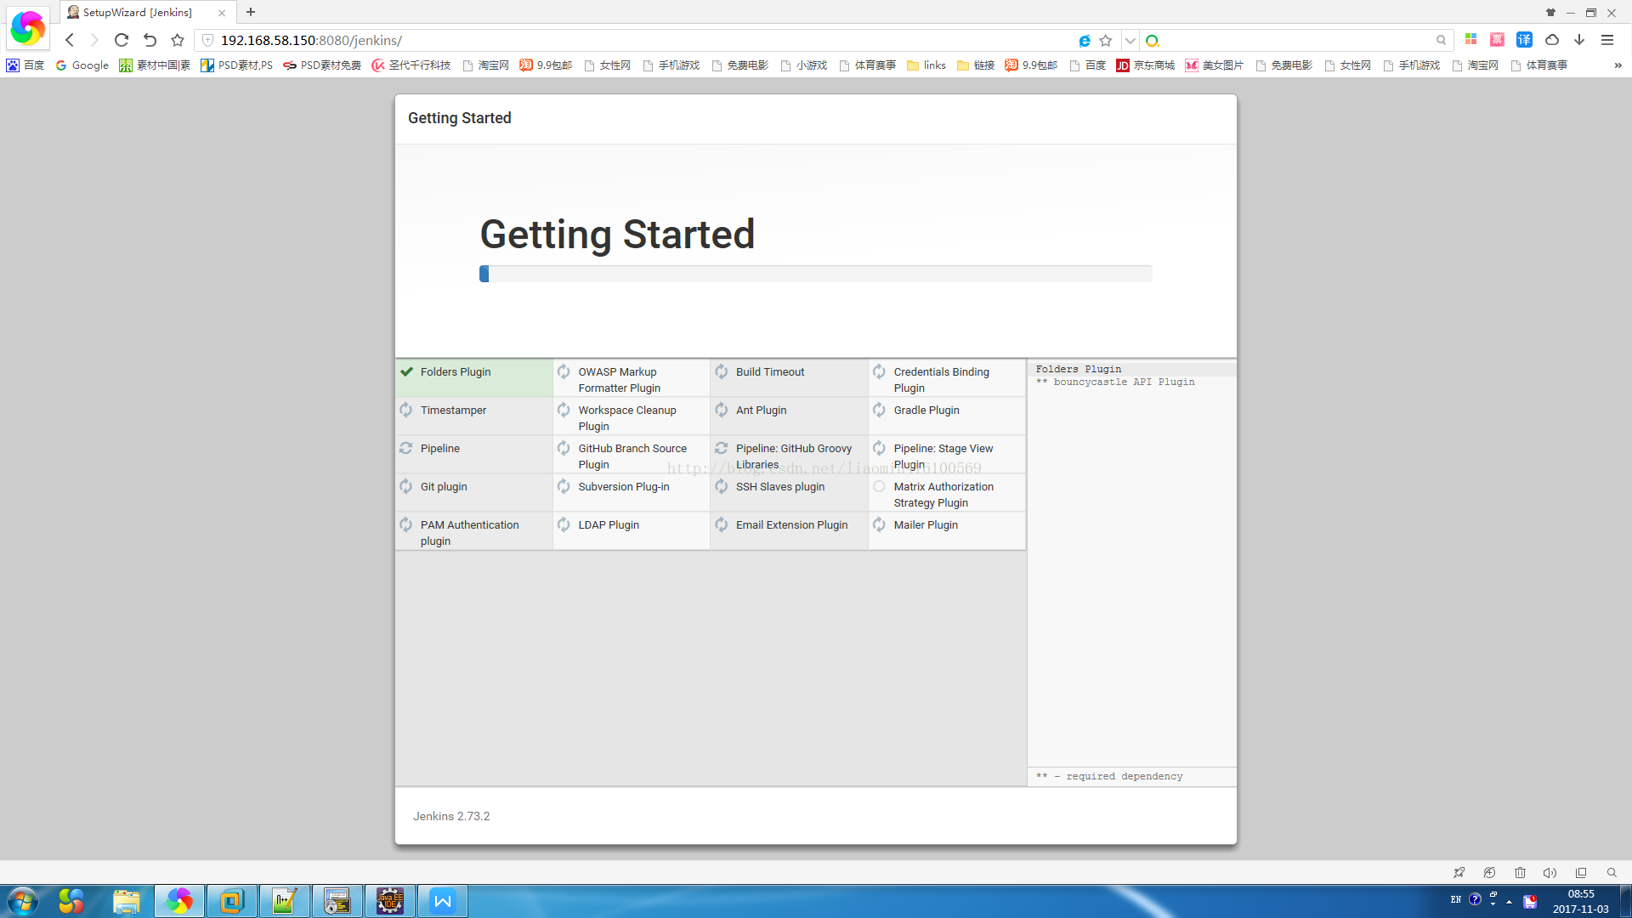Click the translate extension icon
The width and height of the screenshot is (1632, 918).
(x=1524, y=40)
